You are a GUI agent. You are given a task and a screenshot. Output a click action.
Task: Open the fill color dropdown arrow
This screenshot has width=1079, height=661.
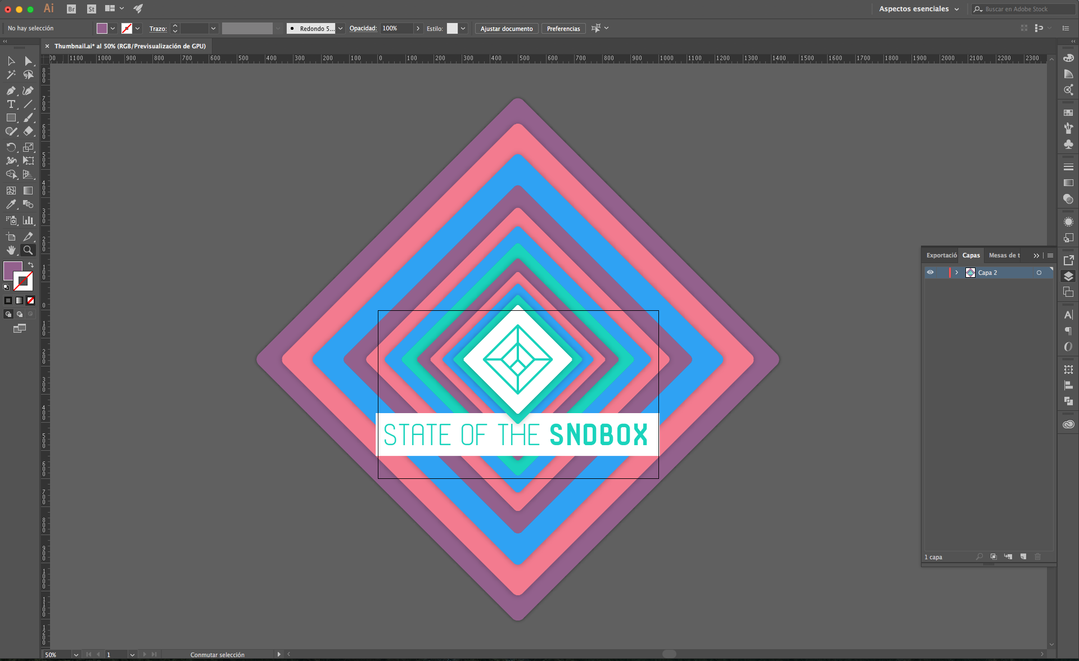(x=113, y=28)
